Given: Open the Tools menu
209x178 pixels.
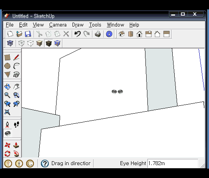Looking at the screenshot, I should [x=95, y=25].
